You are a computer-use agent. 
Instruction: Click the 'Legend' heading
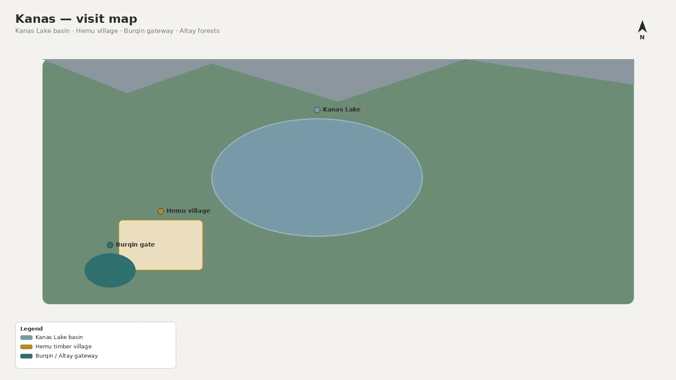pos(31,328)
